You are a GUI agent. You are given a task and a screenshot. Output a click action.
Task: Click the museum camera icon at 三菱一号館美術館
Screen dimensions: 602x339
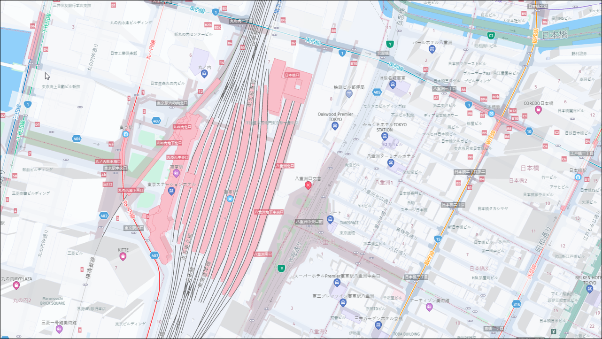pyautogui.click(x=59, y=328)
